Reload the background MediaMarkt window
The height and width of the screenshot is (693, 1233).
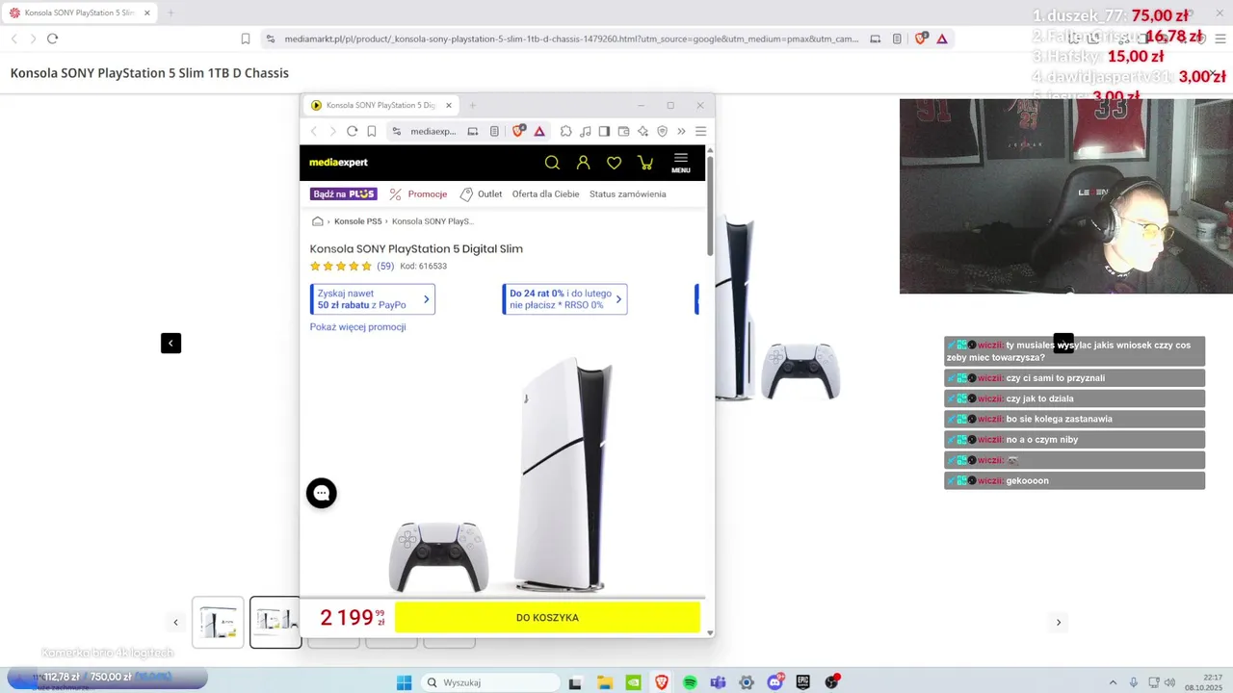click(x=52, y=38)
